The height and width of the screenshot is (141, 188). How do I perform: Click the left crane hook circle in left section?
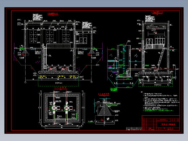(x=50, y=27)
